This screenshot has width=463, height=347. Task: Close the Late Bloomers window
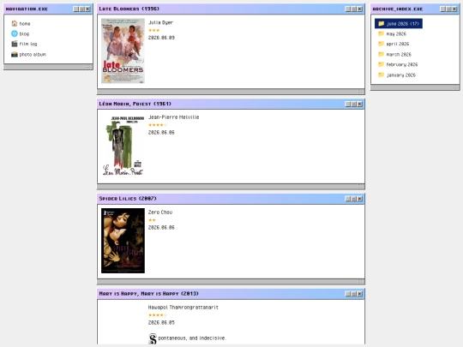pyautogui.click(x=359, y=9)
